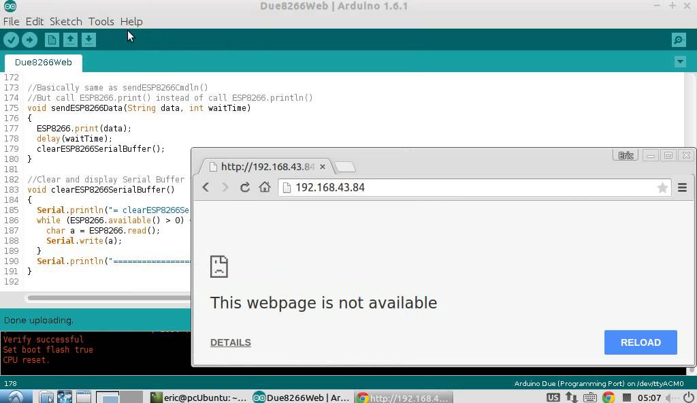Switch to the second gray workspace in pager
Viewport: 697px width, 403px height.
(131, 398)
